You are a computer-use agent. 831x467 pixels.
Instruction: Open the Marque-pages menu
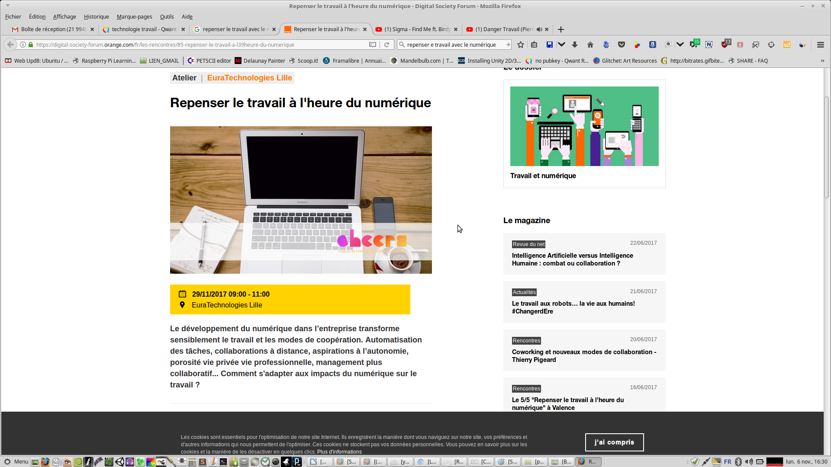[134, 17]
